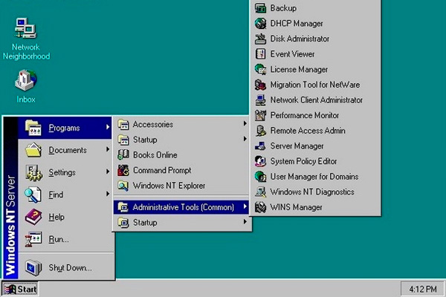The width and height of the screenshot is (446, 297).
Task: Select Shut Down... in Start menu
Action: coord(69,267)
